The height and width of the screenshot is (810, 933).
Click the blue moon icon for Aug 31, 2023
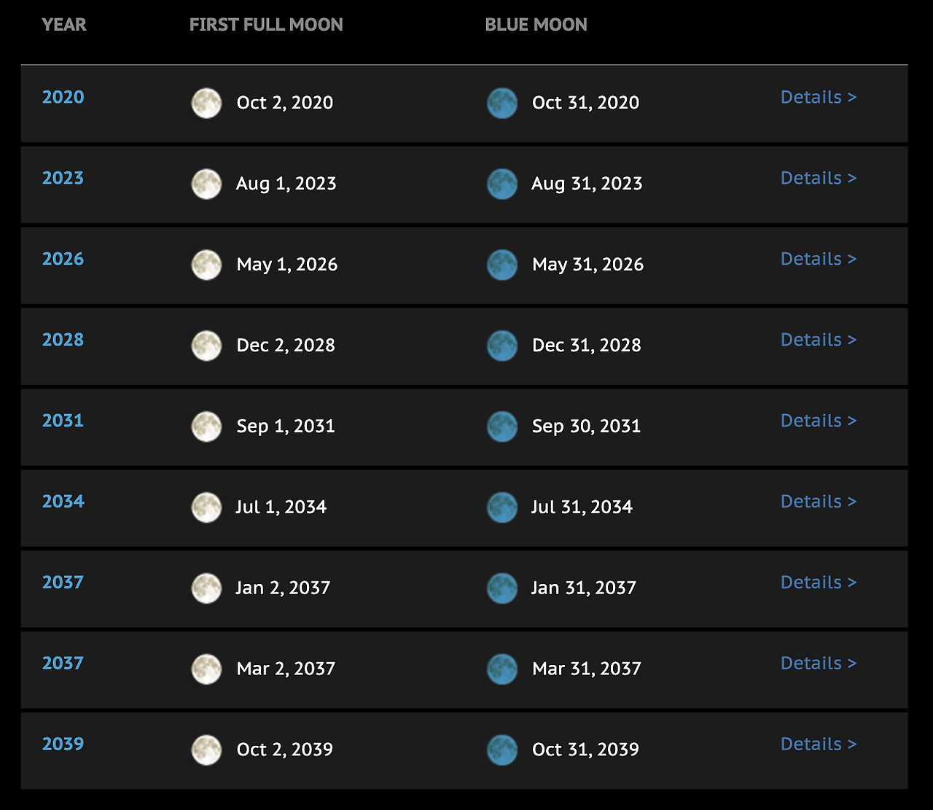click(x=502, y=184)
